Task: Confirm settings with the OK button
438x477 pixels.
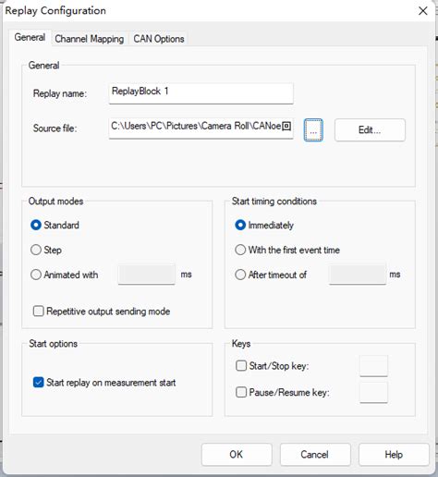Action: pyautogui.click(x=237, y=455)
